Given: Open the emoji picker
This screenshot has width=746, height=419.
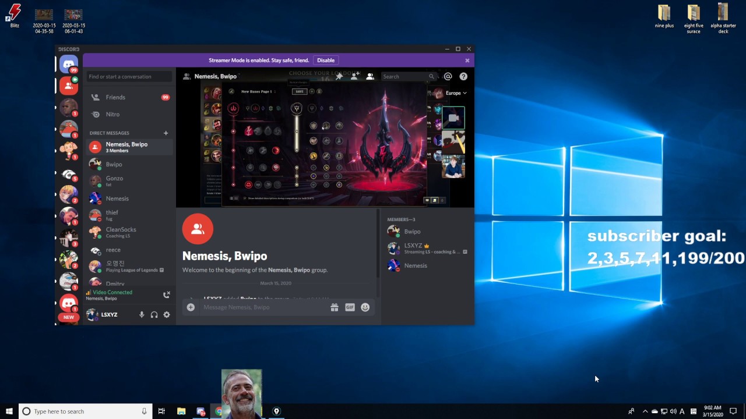Looking at the screenshot, I should [x=365, y=307].
